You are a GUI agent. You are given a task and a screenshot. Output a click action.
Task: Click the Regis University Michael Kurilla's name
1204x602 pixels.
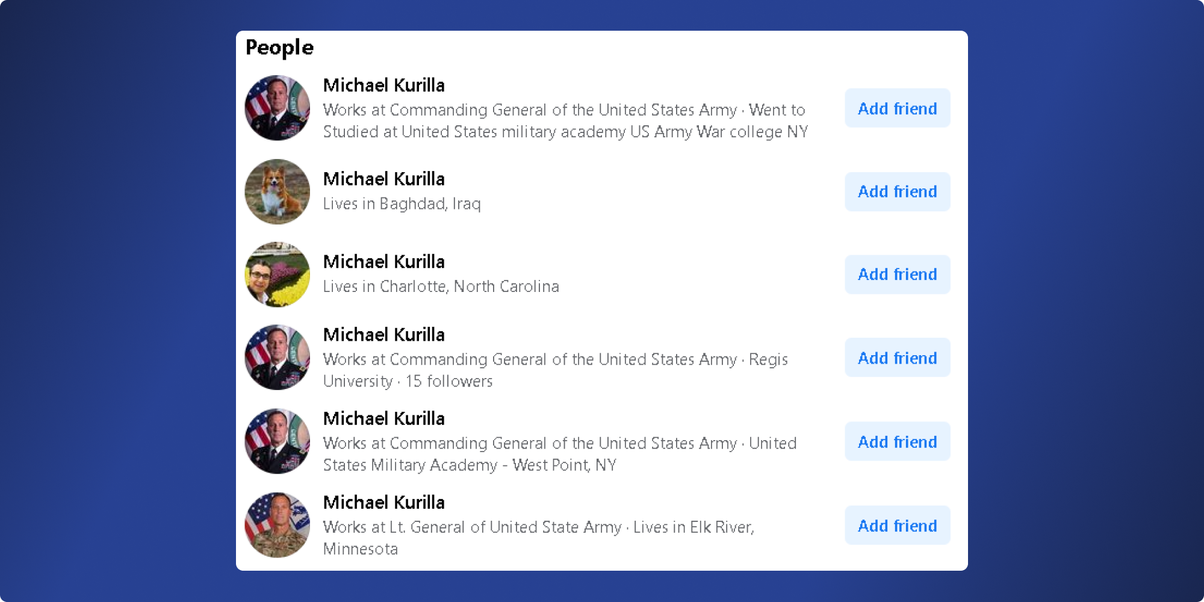384,335
